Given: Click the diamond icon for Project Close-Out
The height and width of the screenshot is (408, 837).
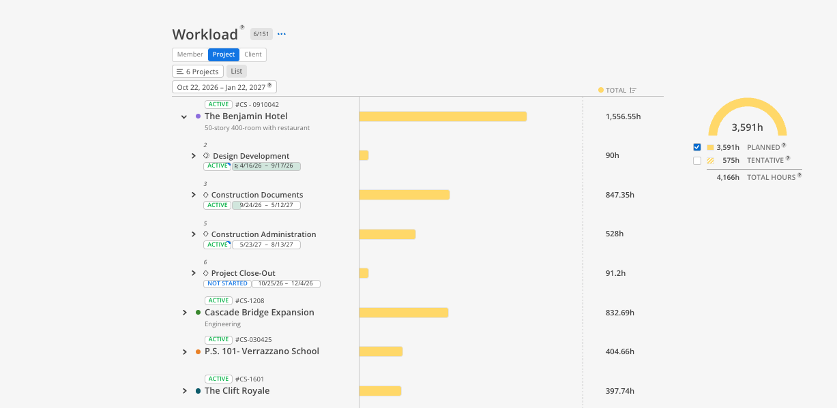Looking at the screenshot, I should [x=206, y=273].
